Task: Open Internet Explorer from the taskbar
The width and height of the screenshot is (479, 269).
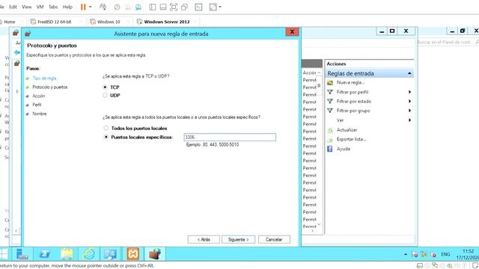Action: pos(89,254)
